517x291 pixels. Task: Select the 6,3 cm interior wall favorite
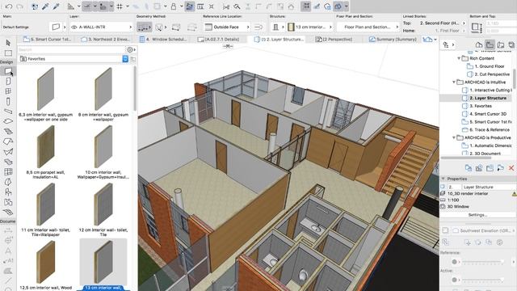point(45,95)
